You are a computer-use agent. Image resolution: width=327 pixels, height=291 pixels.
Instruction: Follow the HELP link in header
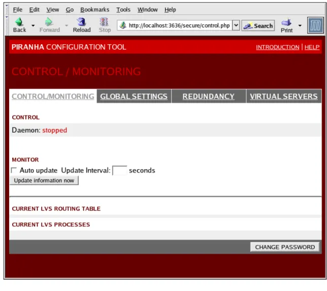312,47
